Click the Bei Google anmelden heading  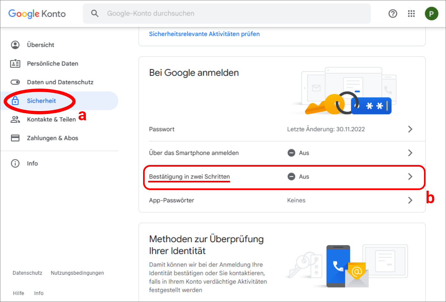click(194, 73)
